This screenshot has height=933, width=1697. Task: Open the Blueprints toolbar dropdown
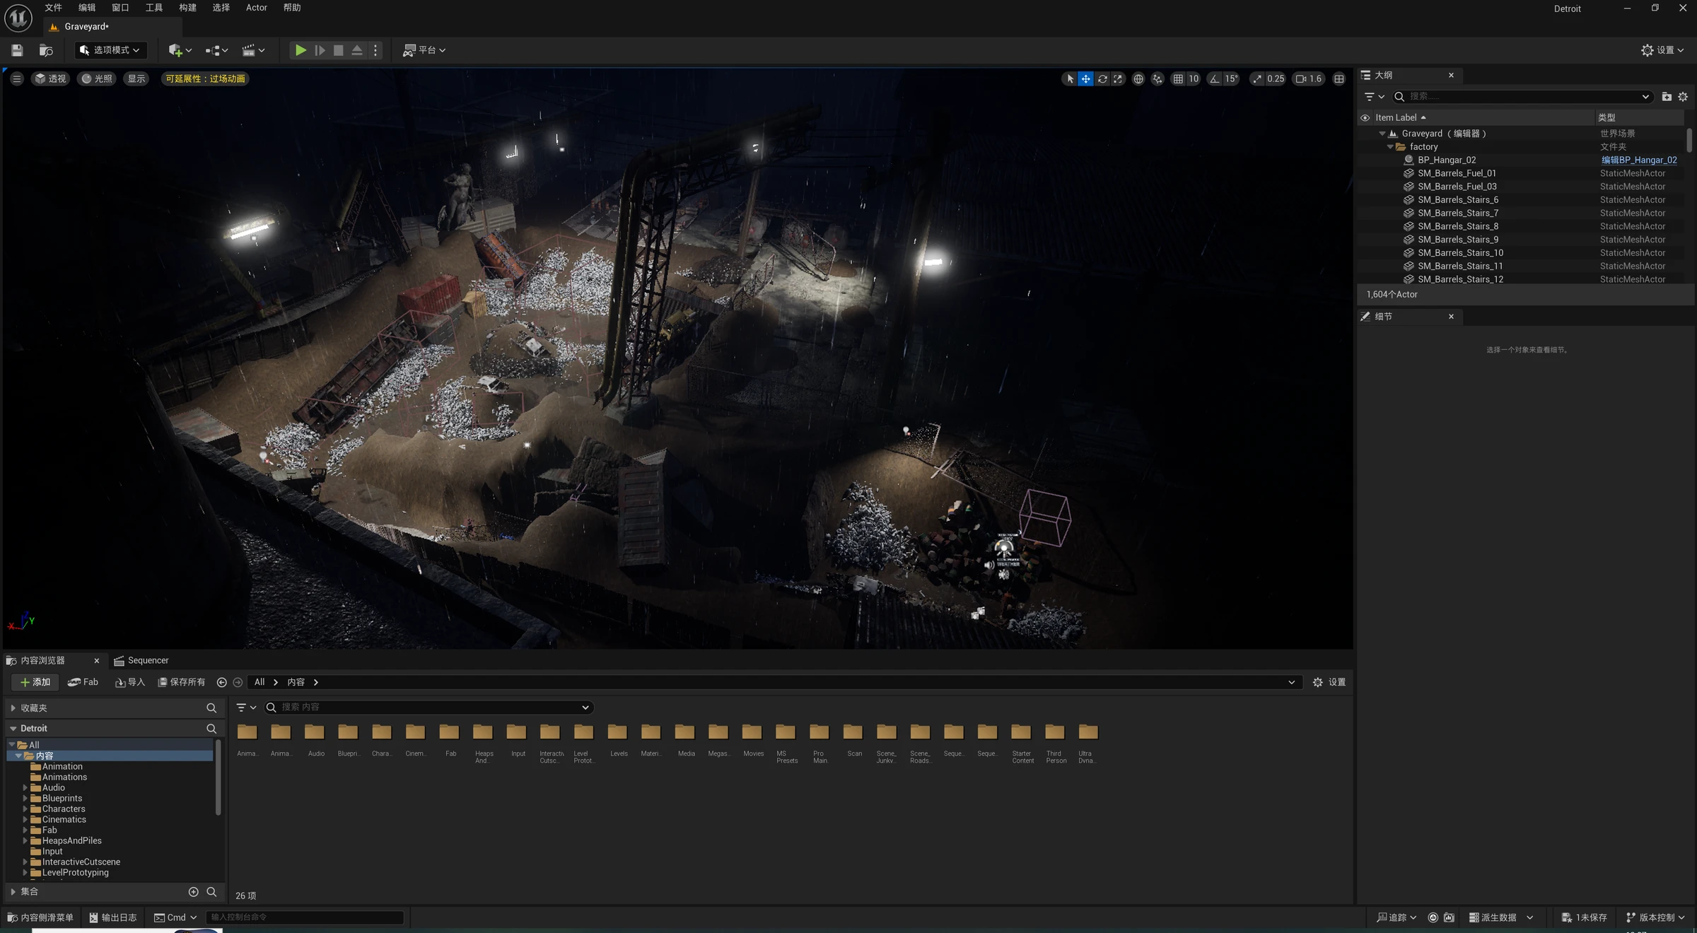point(216,50)
